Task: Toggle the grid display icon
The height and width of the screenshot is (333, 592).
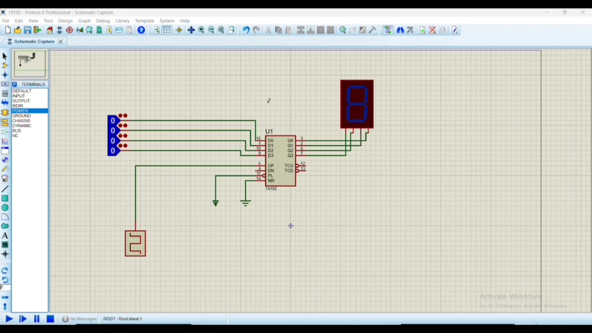Action: click(x=167, y=30)
